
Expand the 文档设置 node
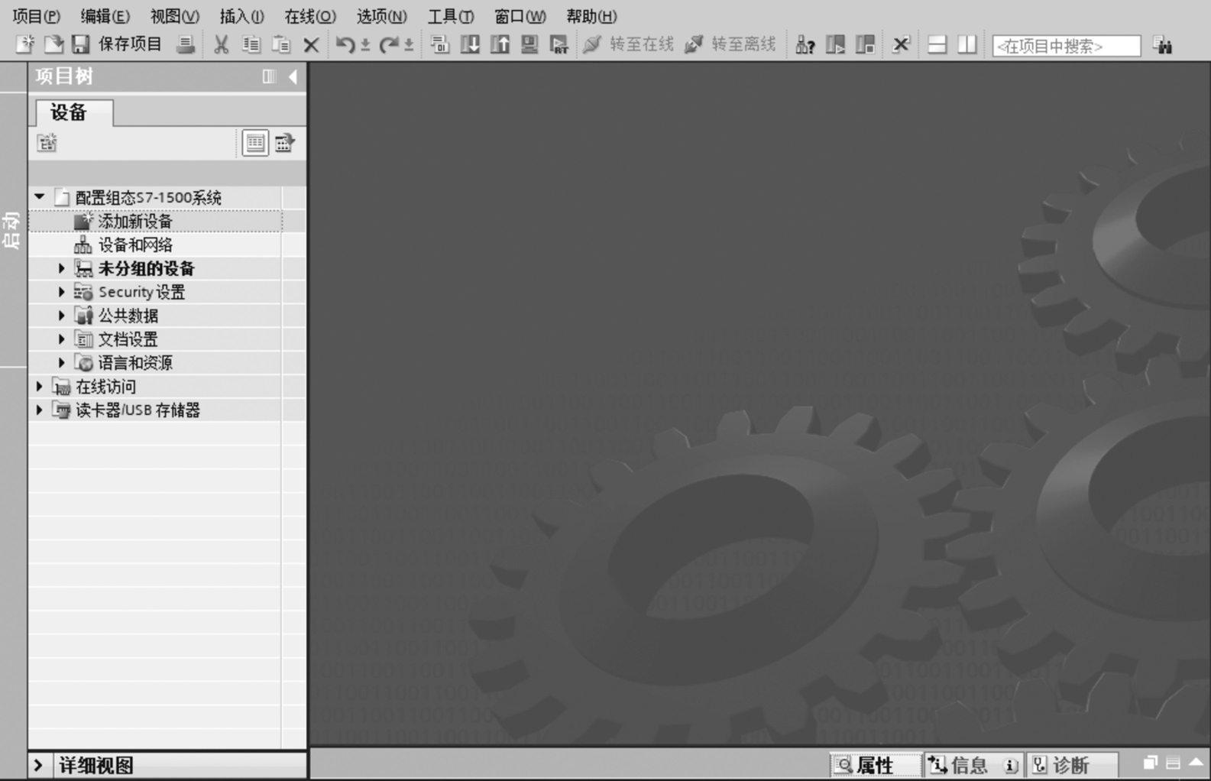point(62,339)
